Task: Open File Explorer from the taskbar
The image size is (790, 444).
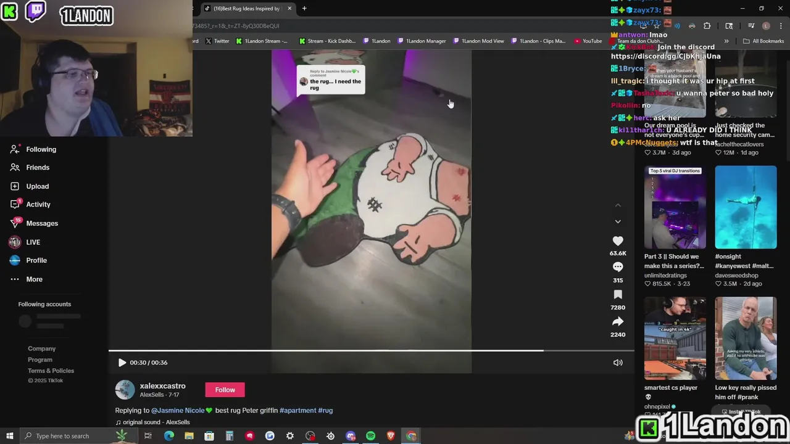Action: pos(189,436)
